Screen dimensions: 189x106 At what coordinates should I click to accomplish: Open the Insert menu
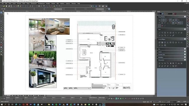click(x=14, y=4)
